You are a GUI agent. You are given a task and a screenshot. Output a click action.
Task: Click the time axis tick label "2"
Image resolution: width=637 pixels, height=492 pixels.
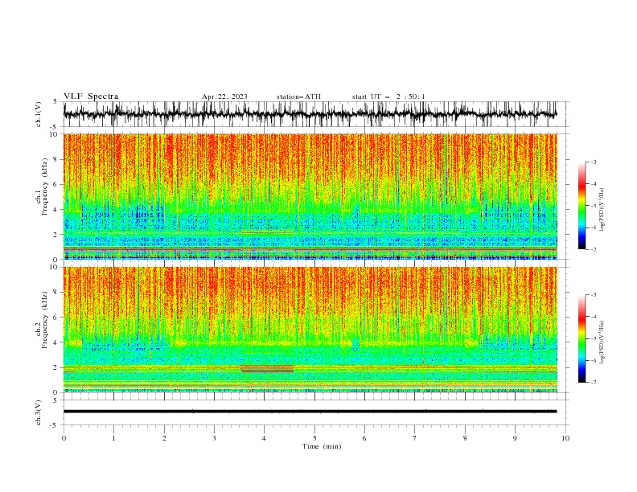pyautogui.click(x=164, y=438)
